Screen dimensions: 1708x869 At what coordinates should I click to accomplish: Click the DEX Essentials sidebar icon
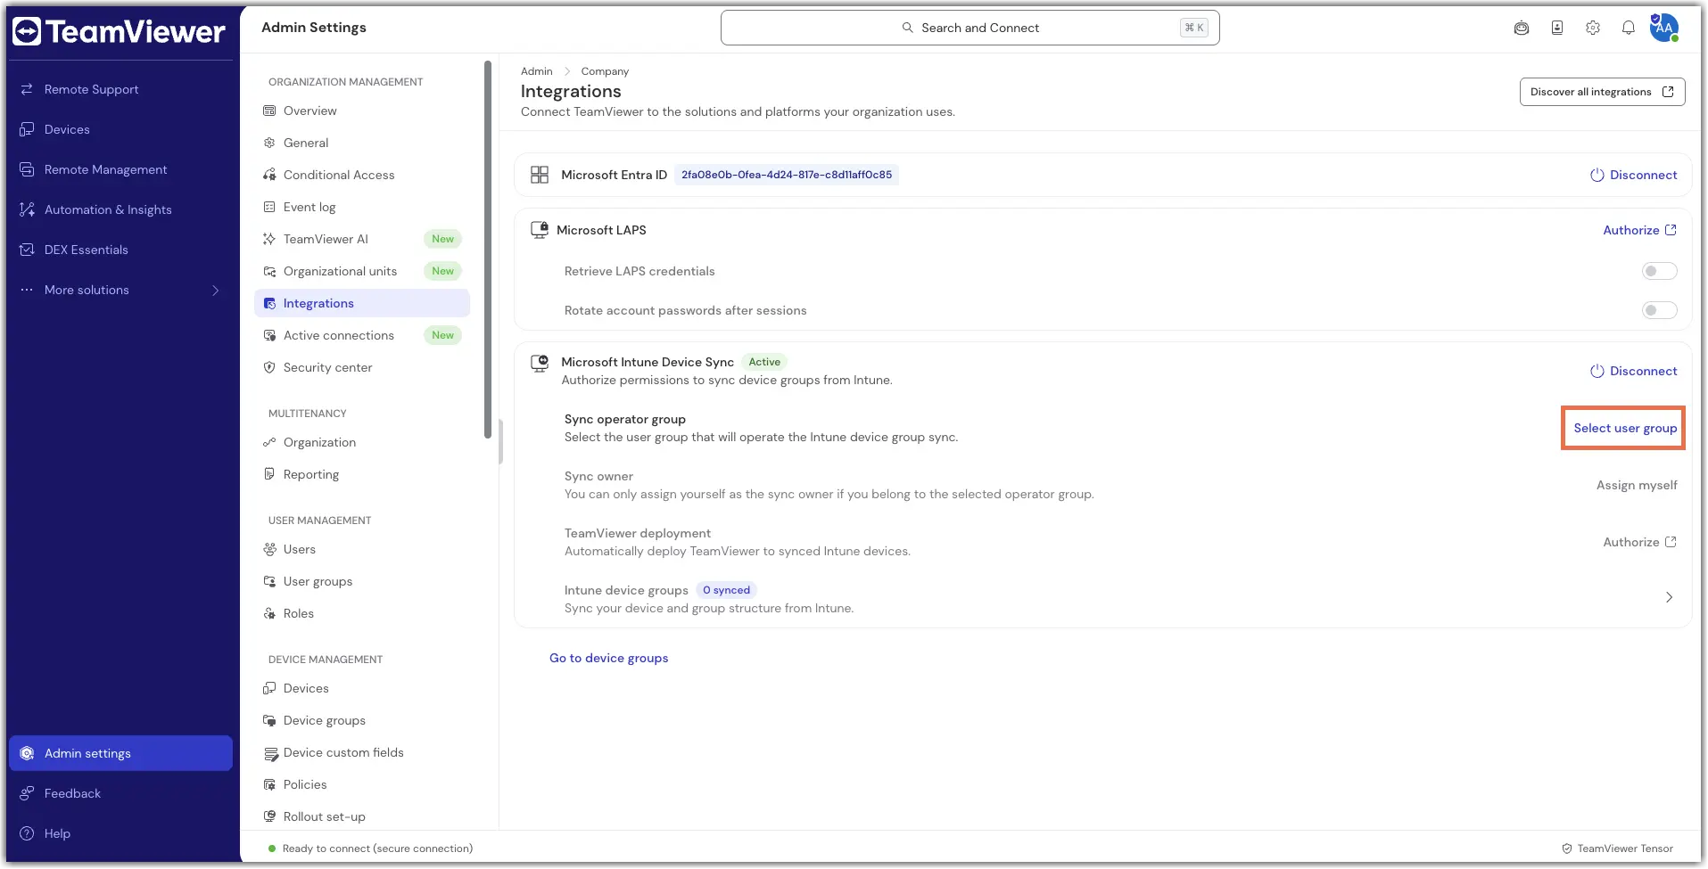(x=27, y=250)
